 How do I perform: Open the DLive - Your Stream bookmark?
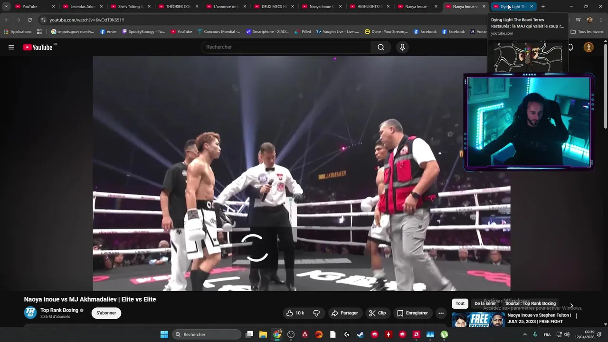[387, 32]
